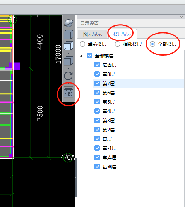This screenshot has height=207, width=185.
Task: Click the 7300 dimension label
Action: (40, 113)
